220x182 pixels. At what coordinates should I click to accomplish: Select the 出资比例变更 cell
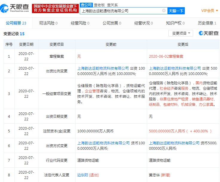click(57, 71)
